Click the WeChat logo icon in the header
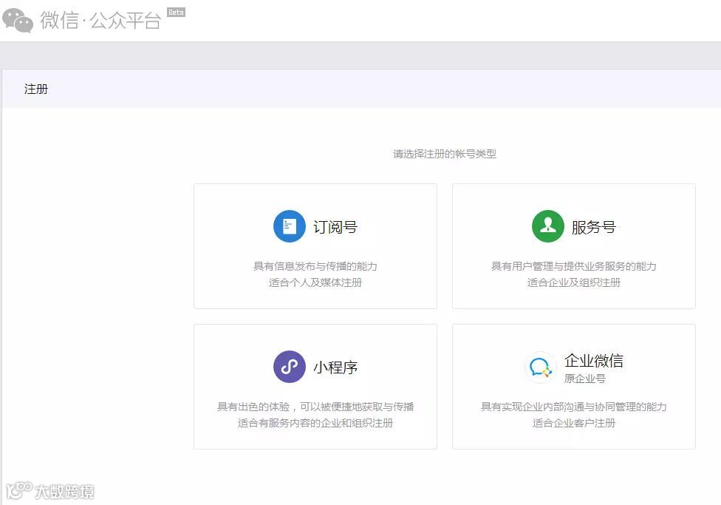The image size is (721, 505). (x=18, y=21)
